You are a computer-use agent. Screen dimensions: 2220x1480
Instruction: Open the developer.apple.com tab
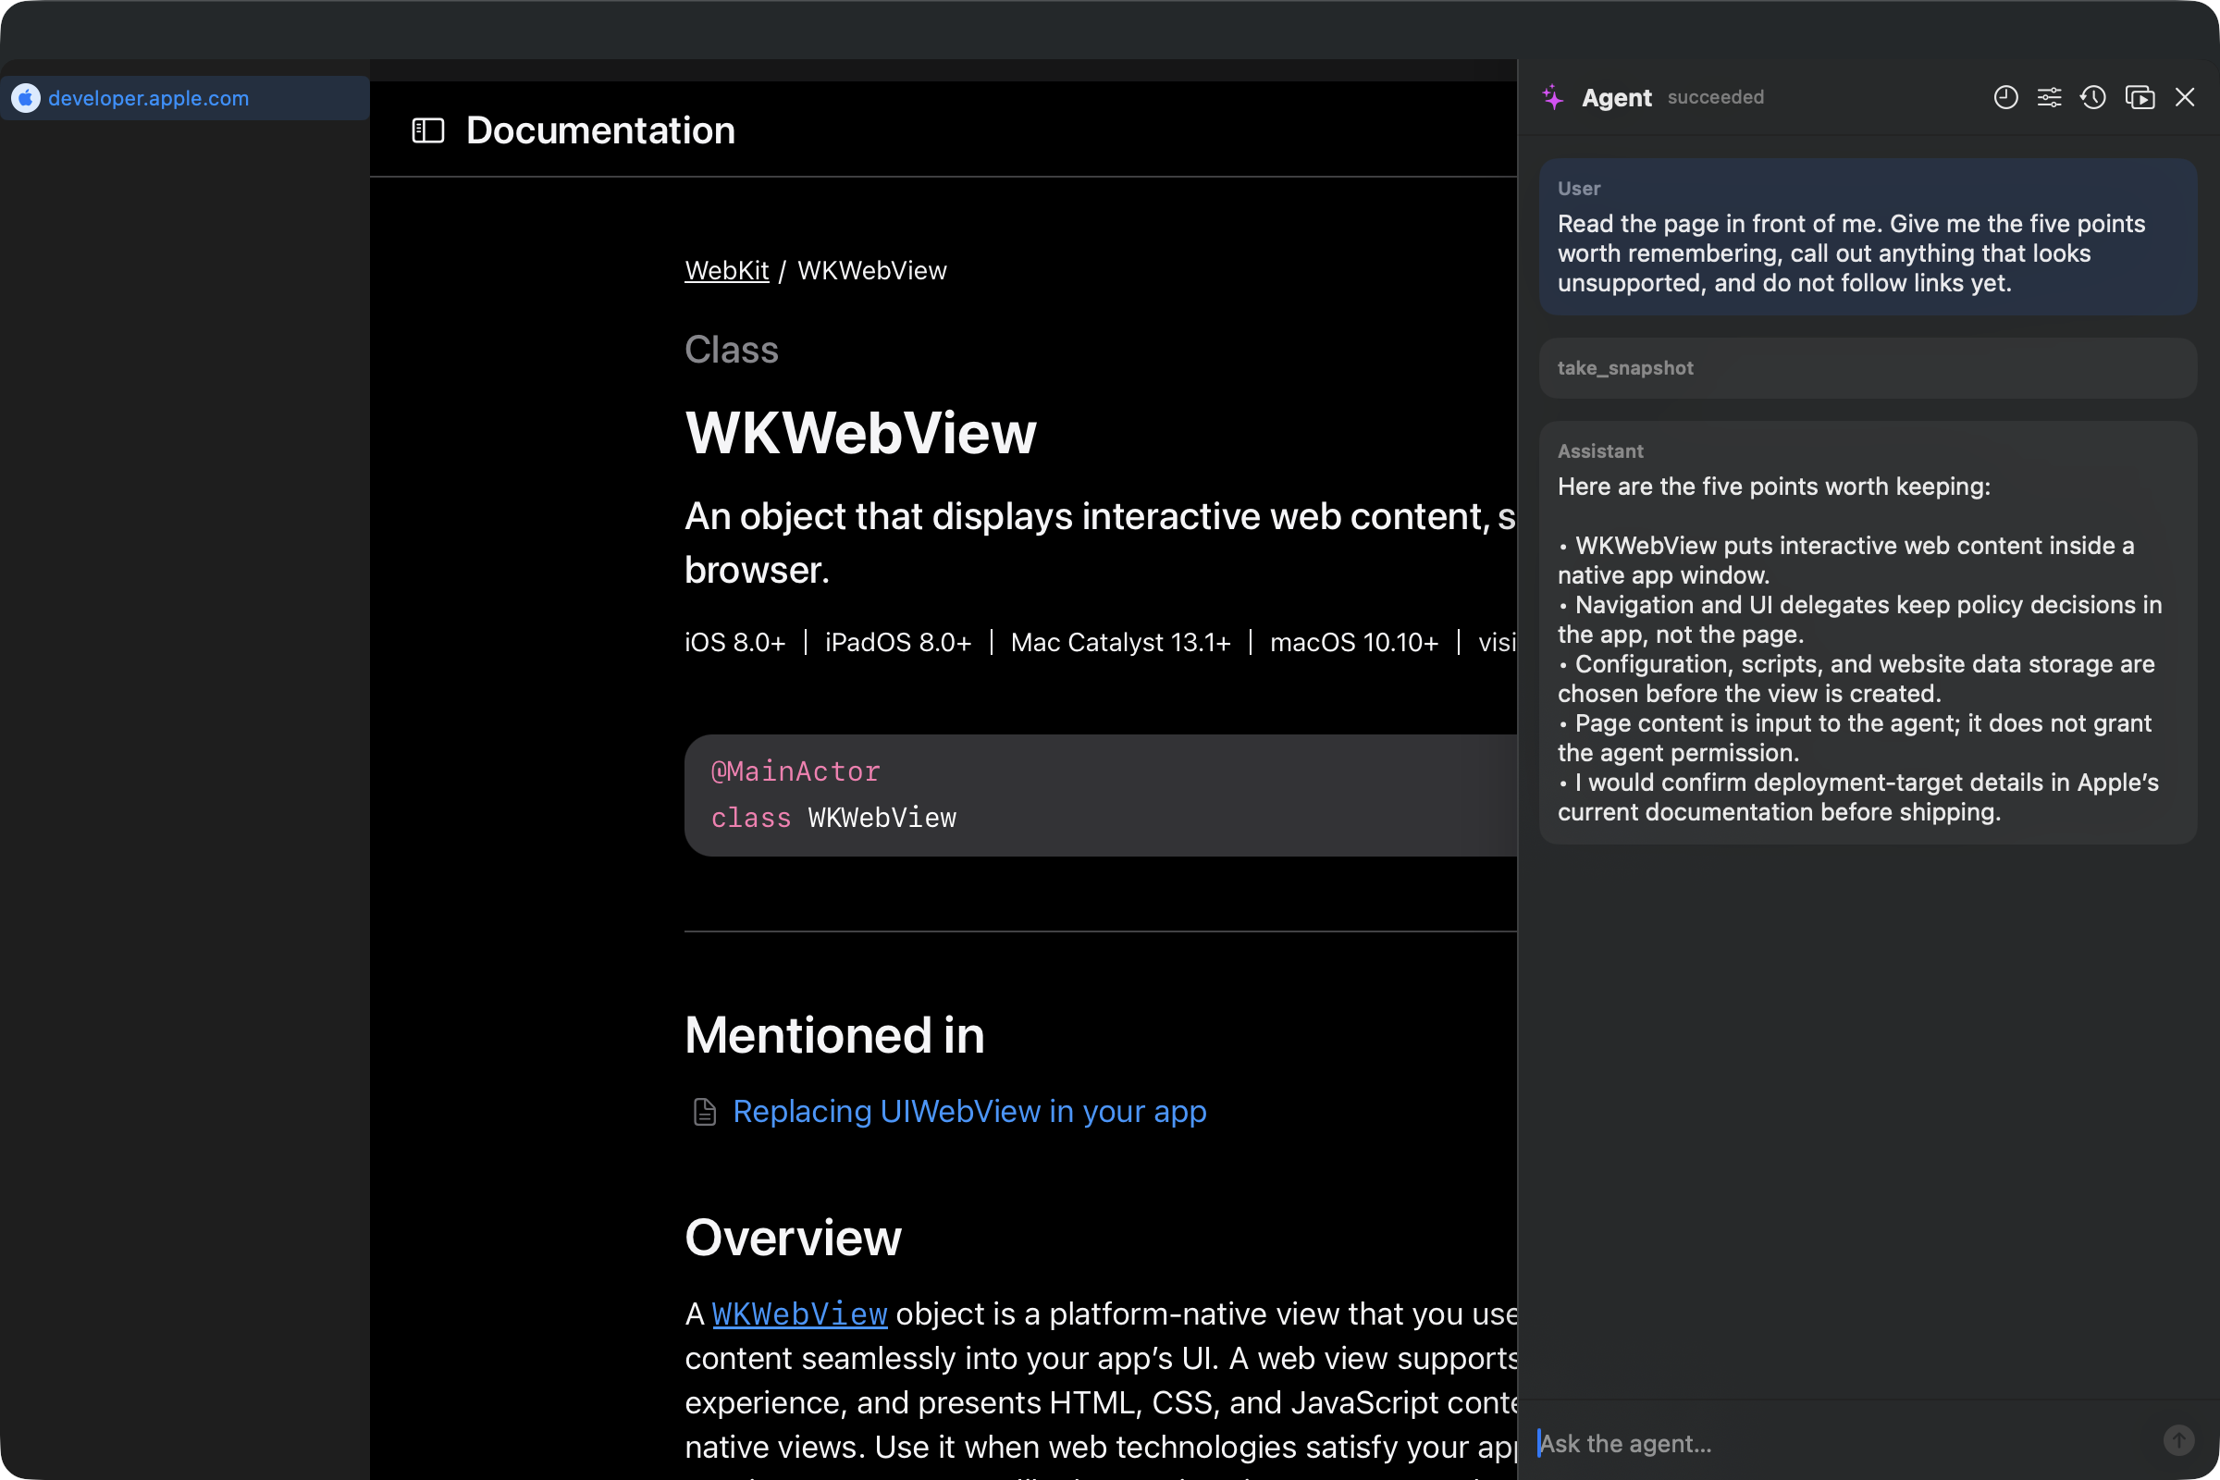pyautogui.click(x=185, y=98)
